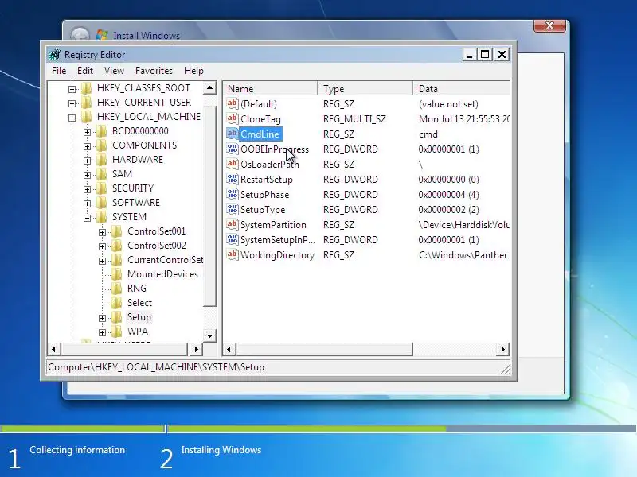The width and height of the screenshot is (637, 477).
Task: Click the ControlSet001 folder icon
Action: point(116,231)
